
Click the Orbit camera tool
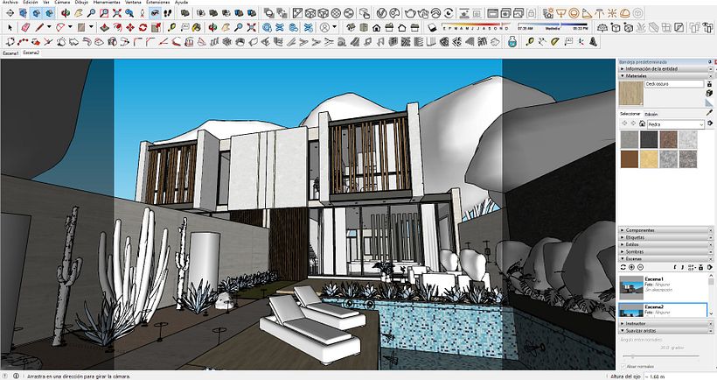(65, 13)
